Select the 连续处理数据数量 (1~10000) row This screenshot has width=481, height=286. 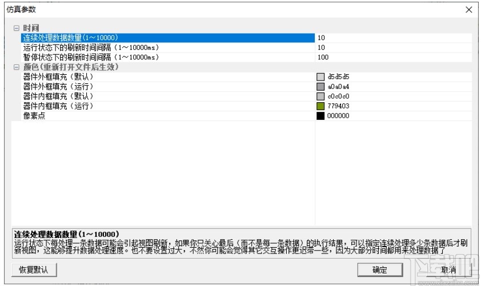[x=168, y=38]
